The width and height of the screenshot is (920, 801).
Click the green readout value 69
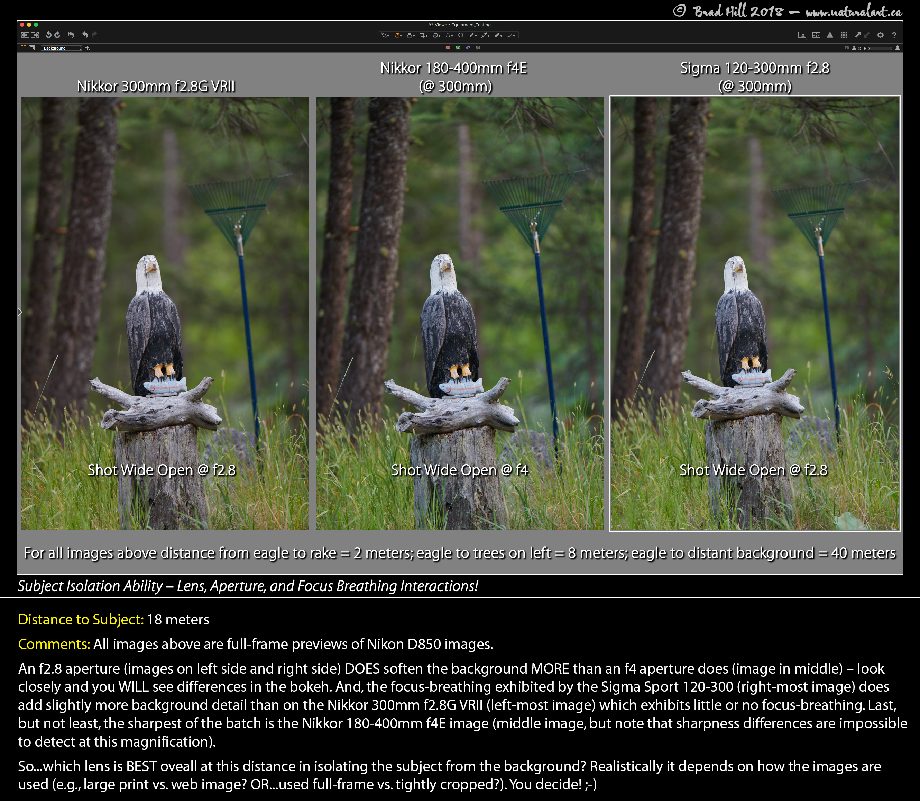point(458,48)
